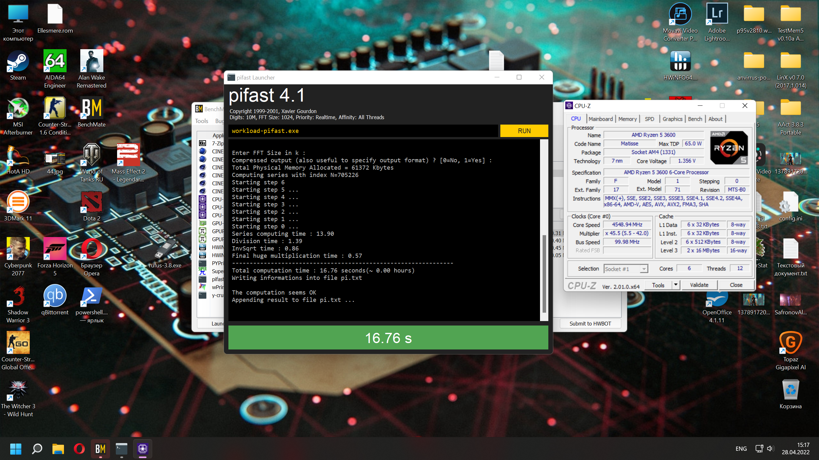
Task: Click the 16.76 s result bar
Action: [x=388, y=338]
